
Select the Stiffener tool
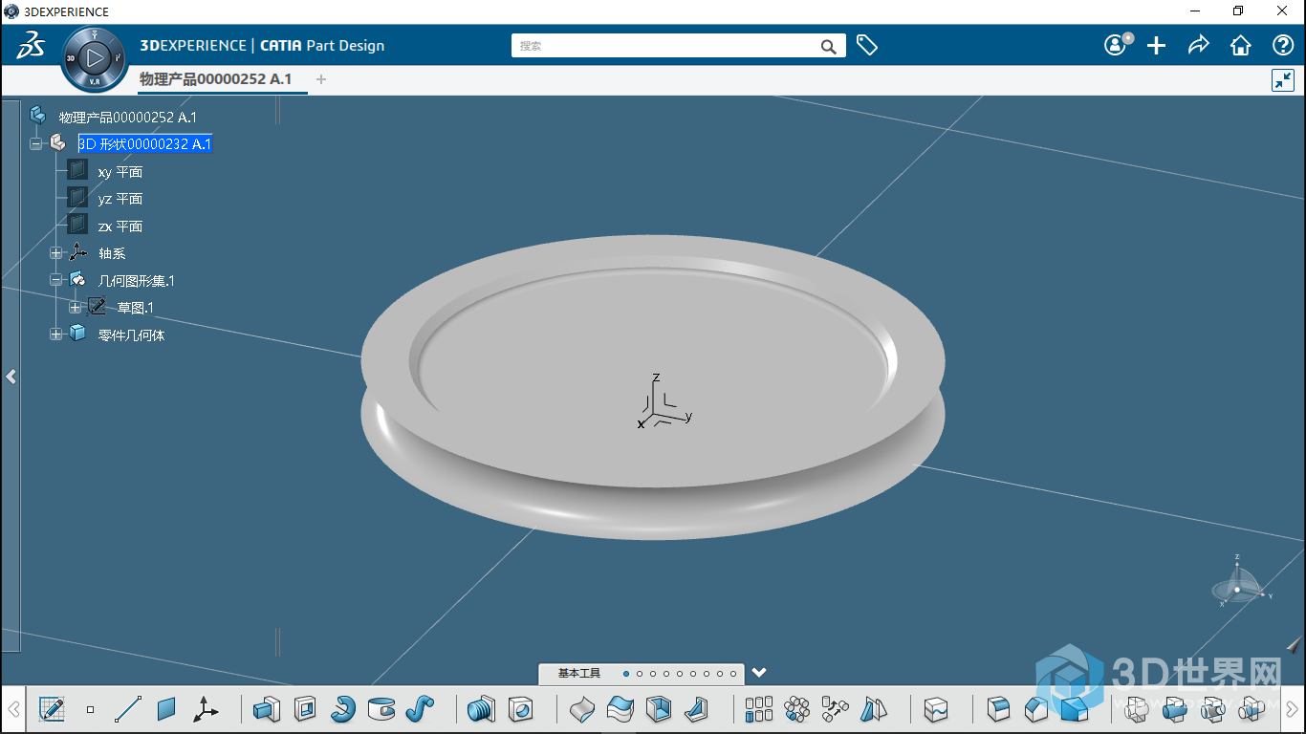point(697,709)
